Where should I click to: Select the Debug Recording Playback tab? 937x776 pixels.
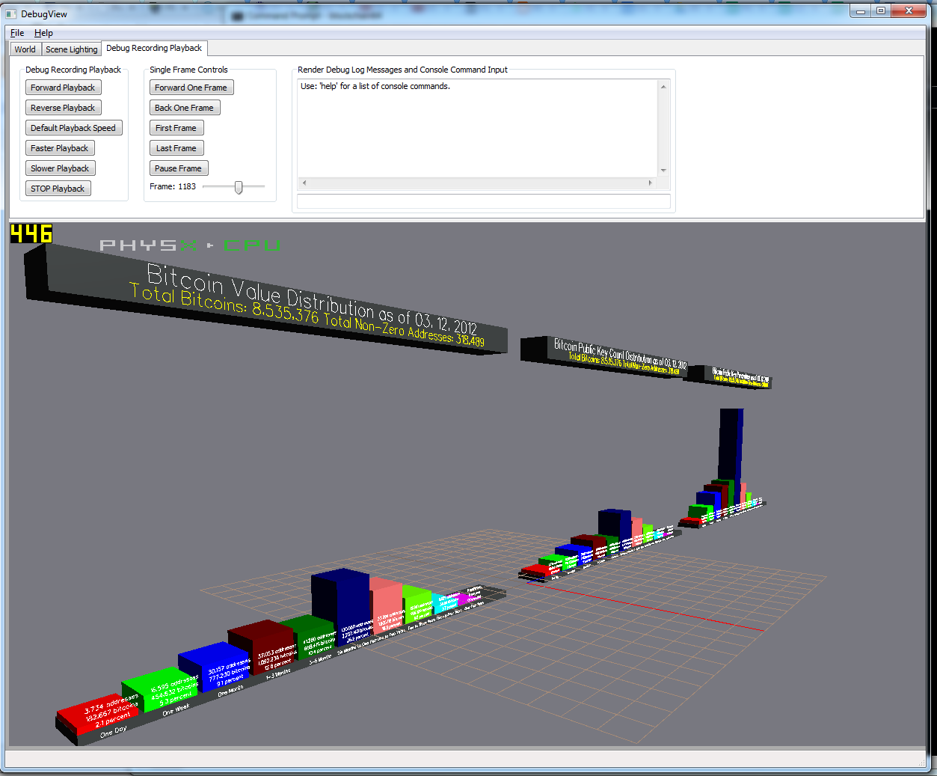click(154, 48)
